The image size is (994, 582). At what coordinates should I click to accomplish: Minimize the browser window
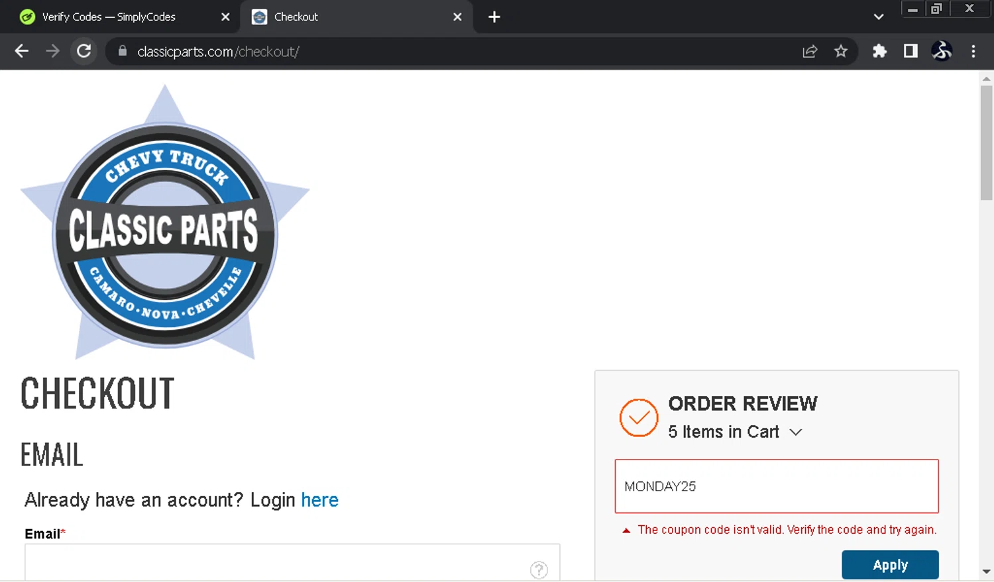[x=913, y=9]
